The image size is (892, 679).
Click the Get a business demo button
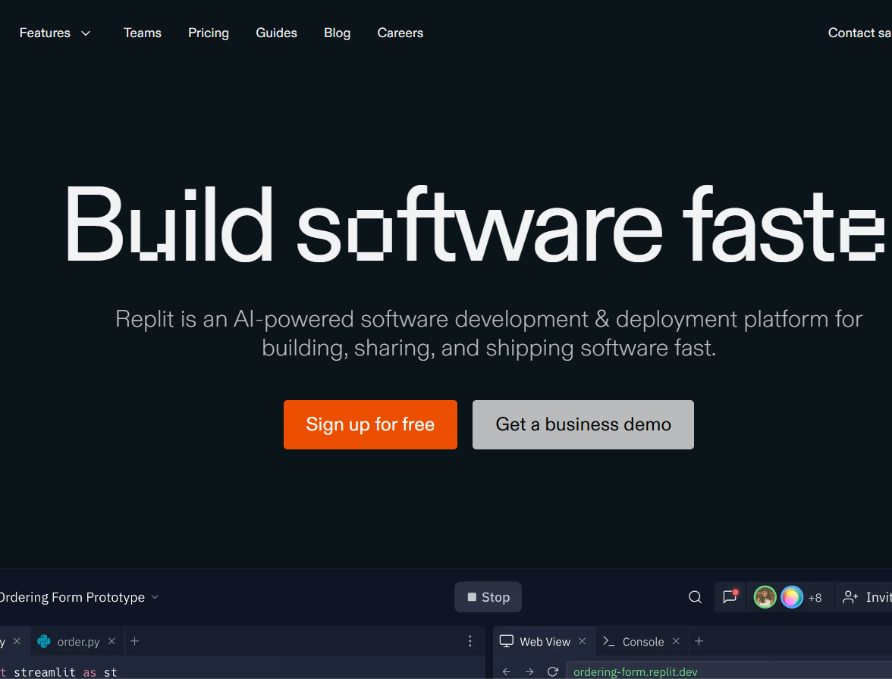tap(583, 424)
